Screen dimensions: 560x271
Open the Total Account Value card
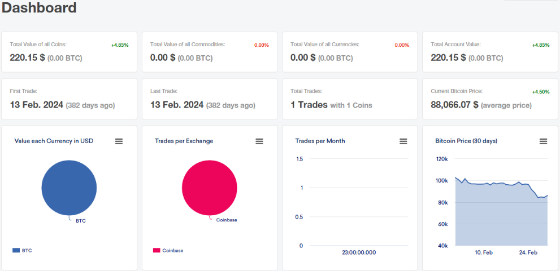[x=490, y=52]
